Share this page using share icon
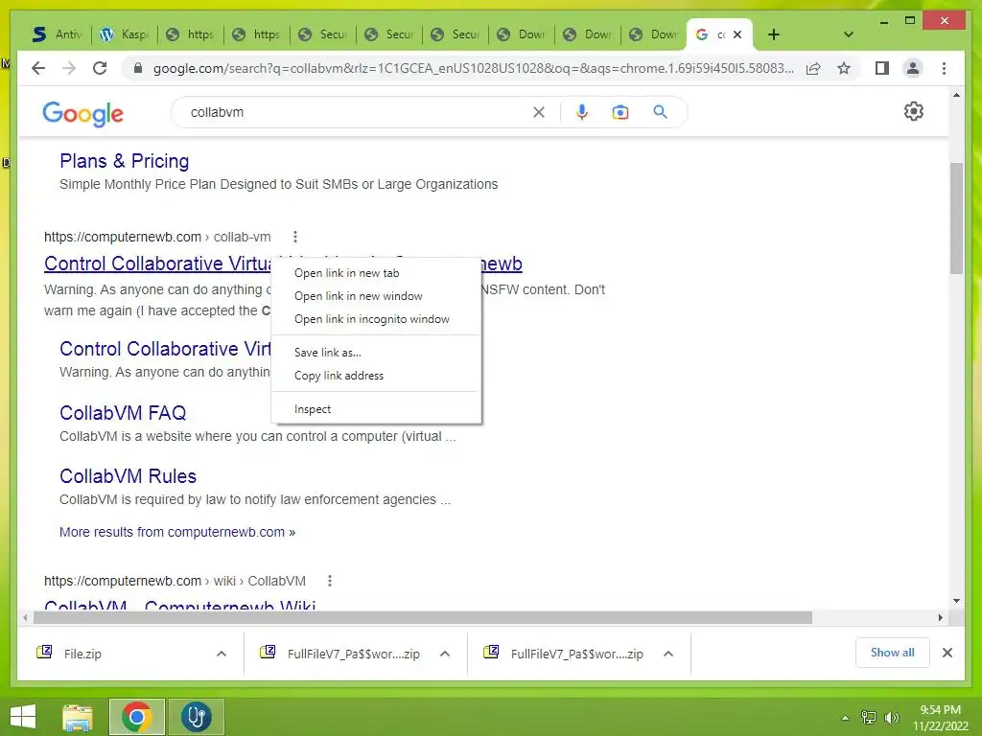This screenshot has height=736, width=982. point(813,68)
